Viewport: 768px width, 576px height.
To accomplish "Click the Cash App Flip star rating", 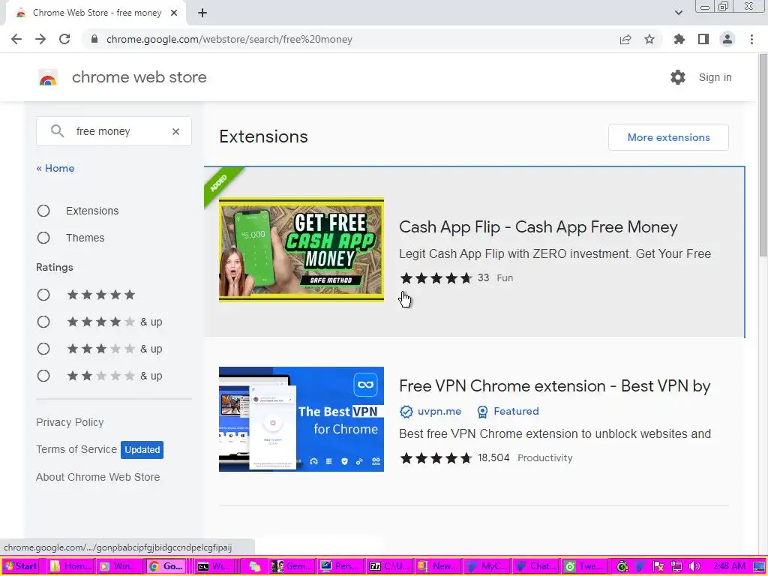I will pyautogui.click(x=436, y=278).
